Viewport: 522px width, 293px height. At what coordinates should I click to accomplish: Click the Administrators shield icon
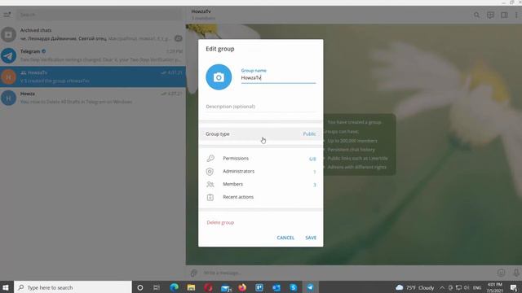210,172
